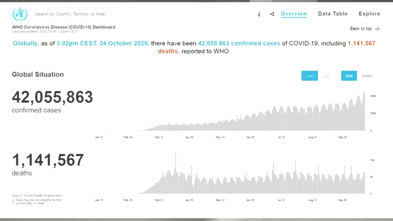
Task: Click the Global Situation heading
Action: (38, 74)
